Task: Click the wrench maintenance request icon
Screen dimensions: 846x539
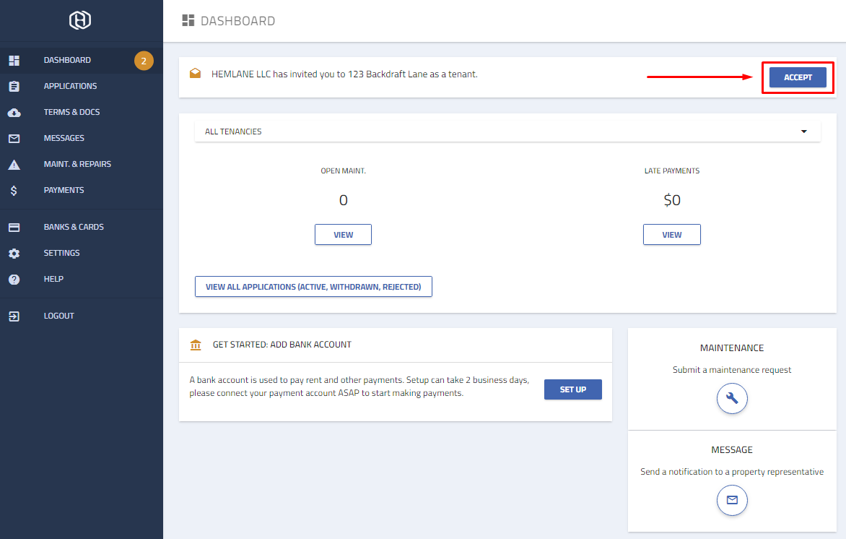Action: 732,398
